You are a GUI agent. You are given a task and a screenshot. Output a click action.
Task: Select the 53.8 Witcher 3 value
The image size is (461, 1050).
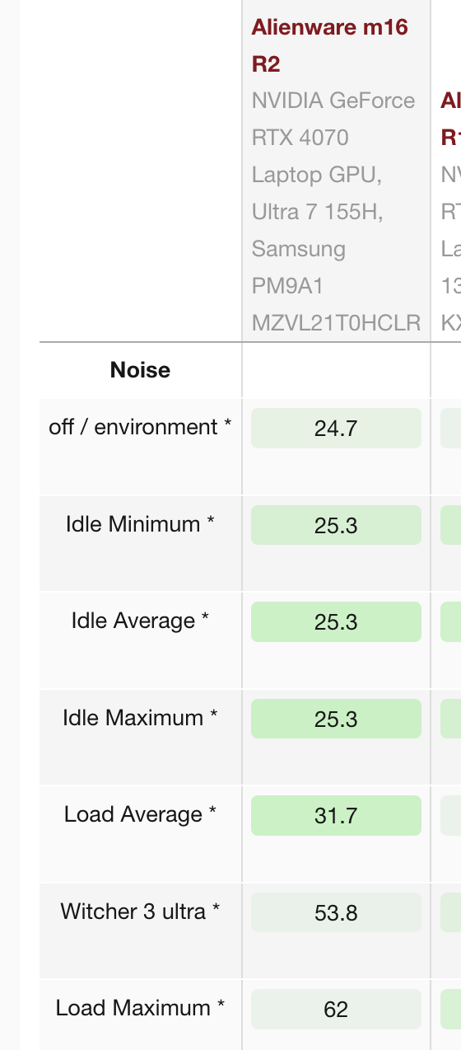pyautogui.click(x=336, y=912)
